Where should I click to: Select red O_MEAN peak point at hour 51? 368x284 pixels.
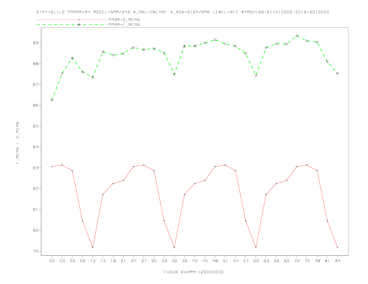225,165
